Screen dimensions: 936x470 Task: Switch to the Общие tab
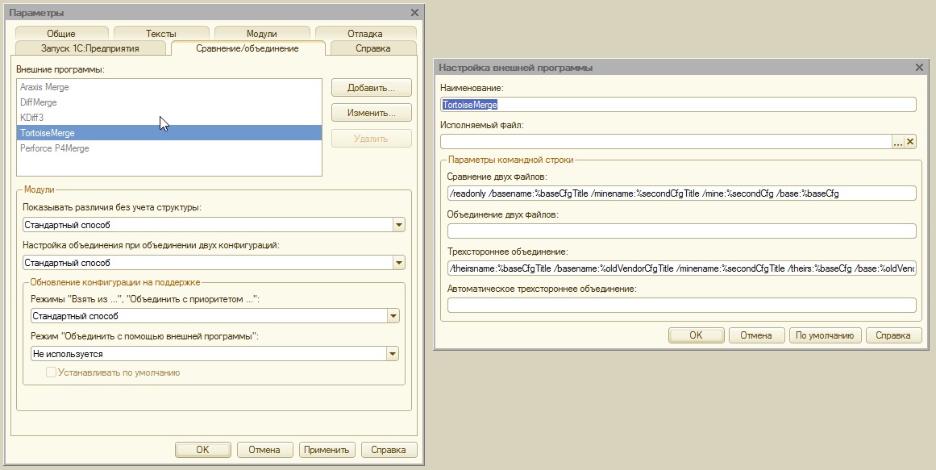click(61, 33)
